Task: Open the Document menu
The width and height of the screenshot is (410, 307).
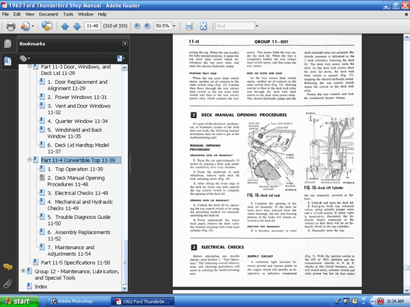Action: (x=49, y=14)
